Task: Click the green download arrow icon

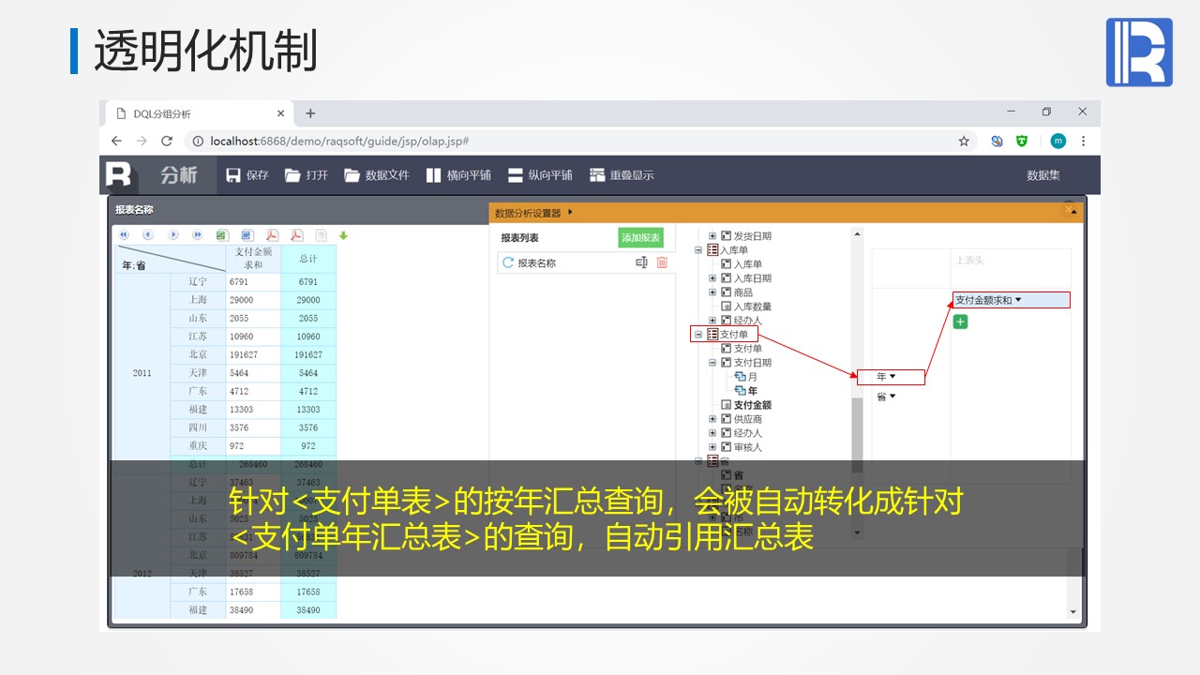Action: 343,235
